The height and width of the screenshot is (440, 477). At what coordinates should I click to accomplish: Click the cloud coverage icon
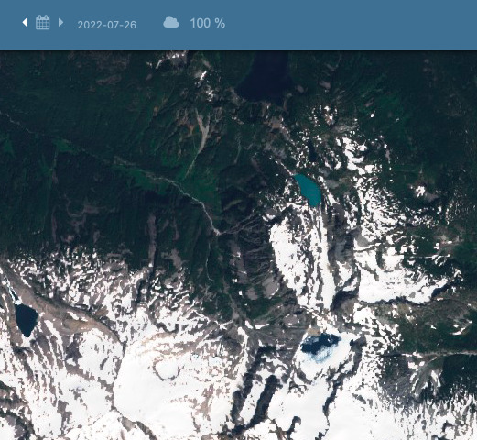click(x=171, y=23)
